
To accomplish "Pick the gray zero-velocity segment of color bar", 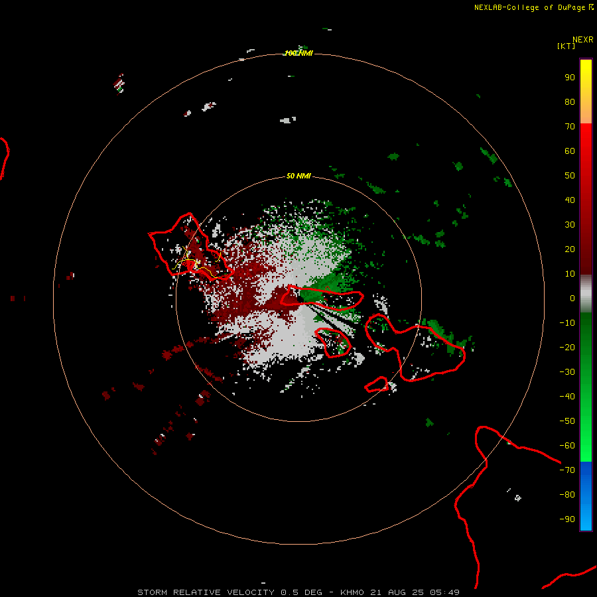I will tap(586, 294).
